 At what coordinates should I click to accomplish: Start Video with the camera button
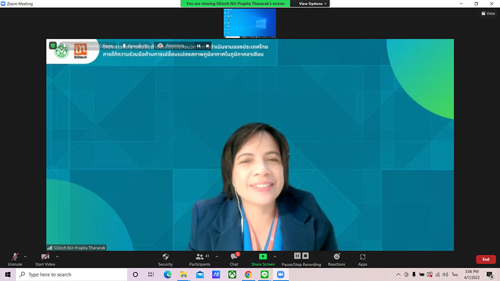(x=45, y=260)
